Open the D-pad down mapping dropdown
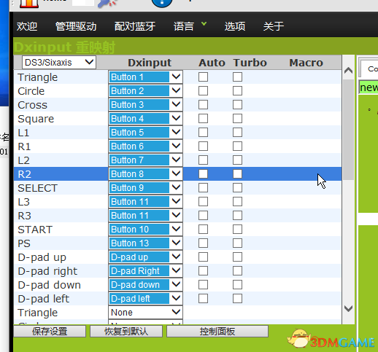The height and width of the screenshot is (352, 378). pos(145,285)
